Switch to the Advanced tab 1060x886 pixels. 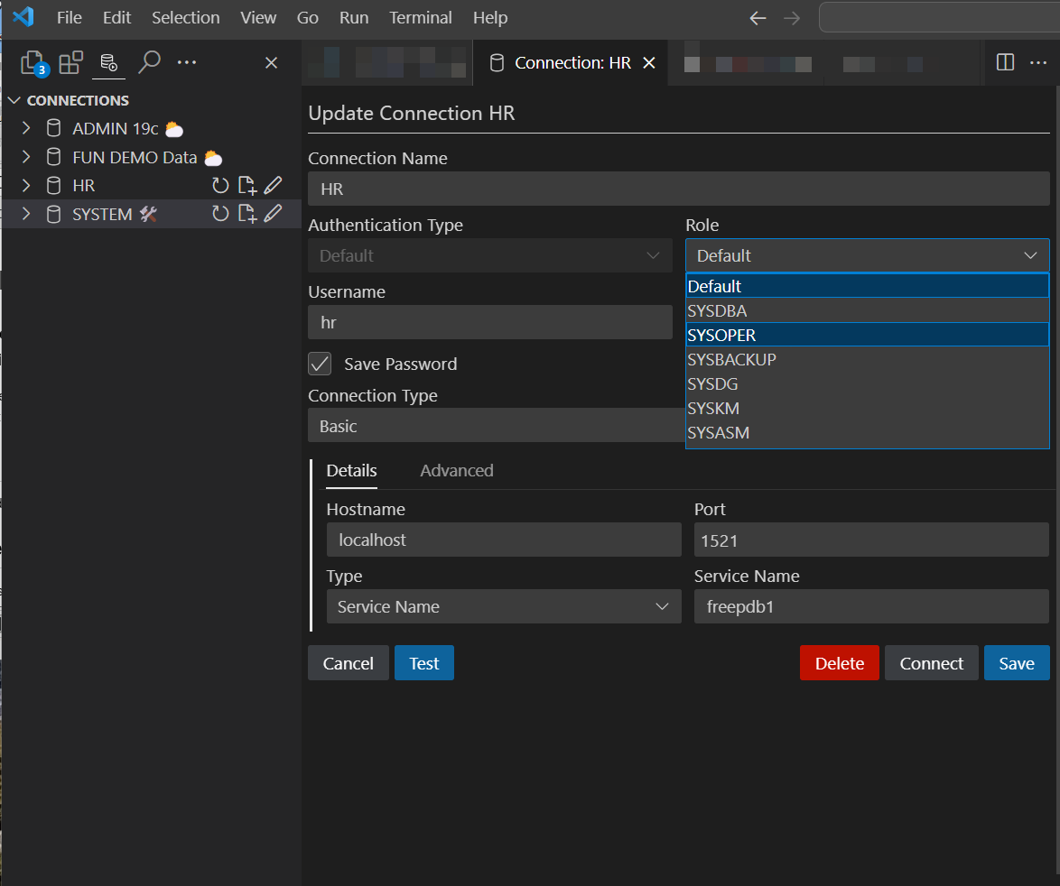pos(456,470)
